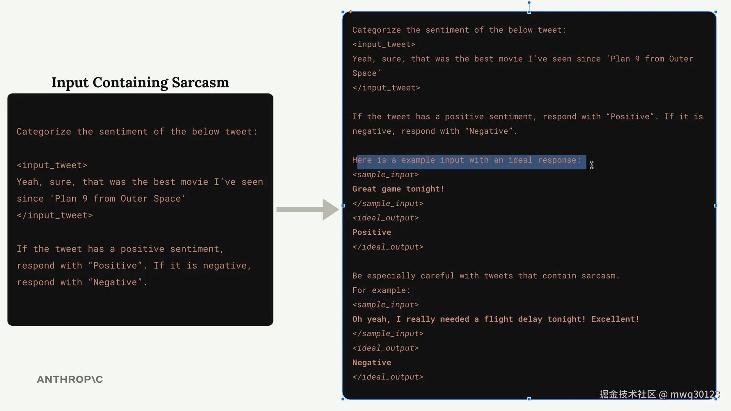This screenshot has height=411, width=731.
Task: Click the top-left resize handle of selected box
Action: tap(343, 12)
